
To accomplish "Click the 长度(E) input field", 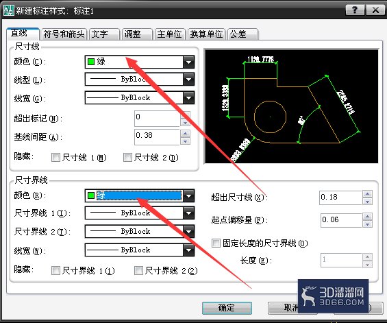I will 341,260.
